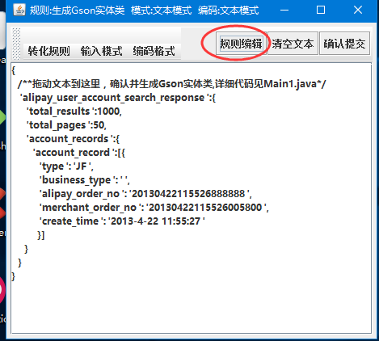The height and width of the screenshot is (341, 379).
Task: Submit with the 确认提交 button
Action: [x=344, y=44]
